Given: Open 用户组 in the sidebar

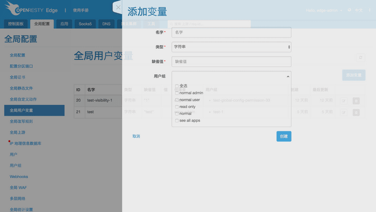Looking at the screenshot, I should point(16,166).
